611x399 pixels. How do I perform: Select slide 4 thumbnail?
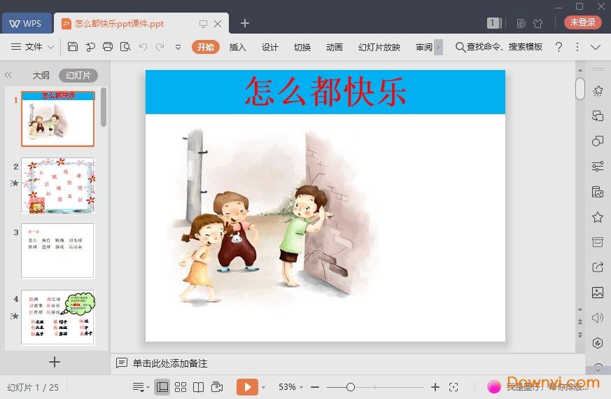58,317
